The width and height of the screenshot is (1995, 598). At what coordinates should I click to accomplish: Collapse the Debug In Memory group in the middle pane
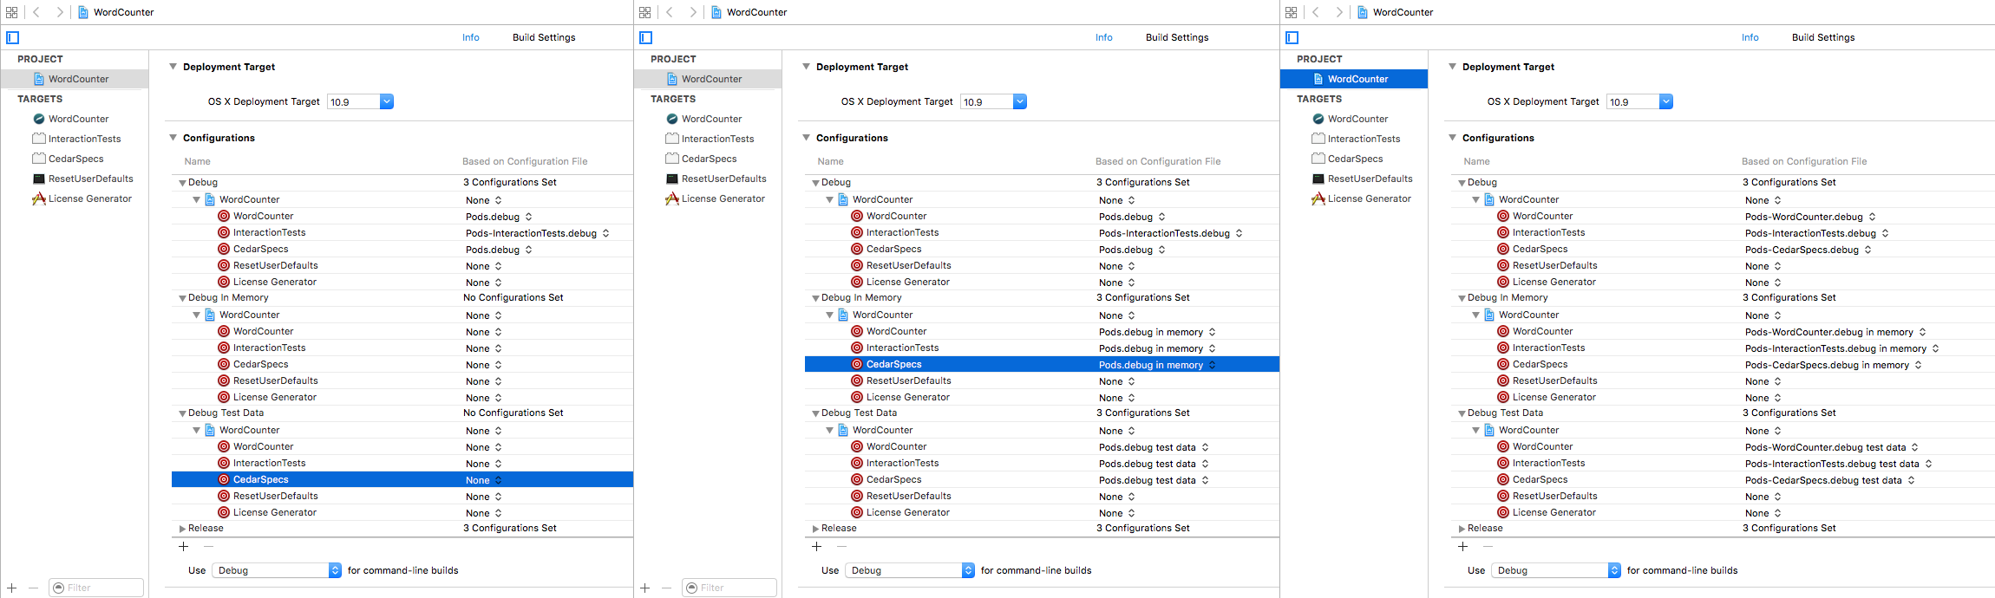pos(815,298)
